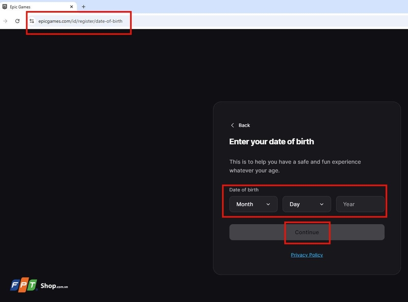Open the Day dropdown
The width and height of the screenshot is (408, 302).
(307, 204)
